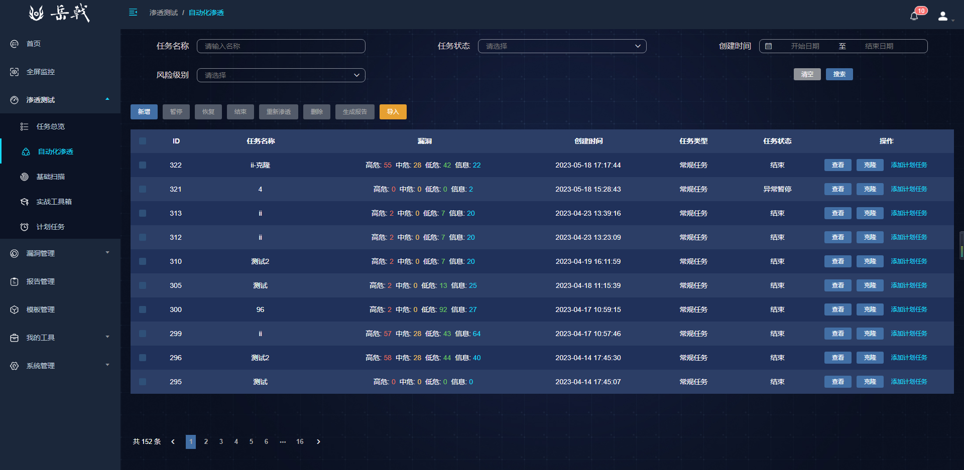Click the 全屏监控 monitor icon
The image size is (964, 470).
(15, 72)
